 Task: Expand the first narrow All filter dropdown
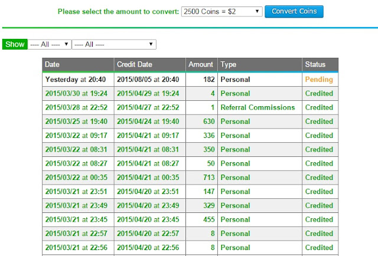(x=50, y=44)
